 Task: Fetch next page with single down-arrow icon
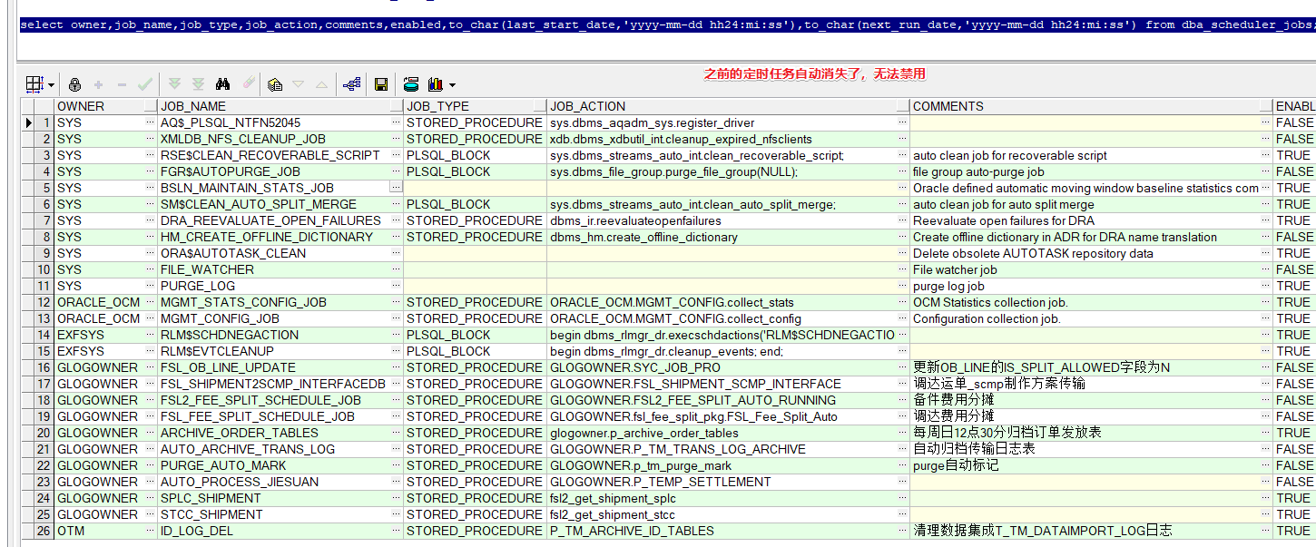point(175,84)
